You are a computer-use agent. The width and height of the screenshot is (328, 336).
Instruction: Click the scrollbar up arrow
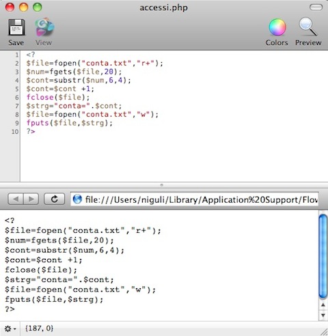tap(323, 305)
